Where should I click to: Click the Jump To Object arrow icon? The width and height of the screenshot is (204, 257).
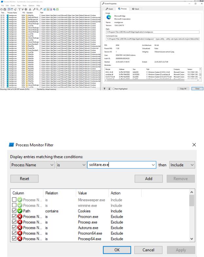(41, 9)
